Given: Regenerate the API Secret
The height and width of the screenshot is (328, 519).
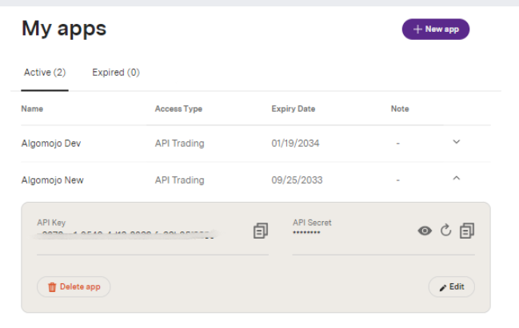Looking at the screenshot, I should (446, 231).
